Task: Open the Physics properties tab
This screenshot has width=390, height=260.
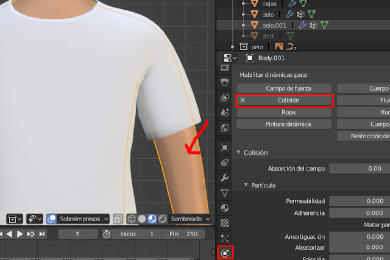Action: [x=225, y=253]
